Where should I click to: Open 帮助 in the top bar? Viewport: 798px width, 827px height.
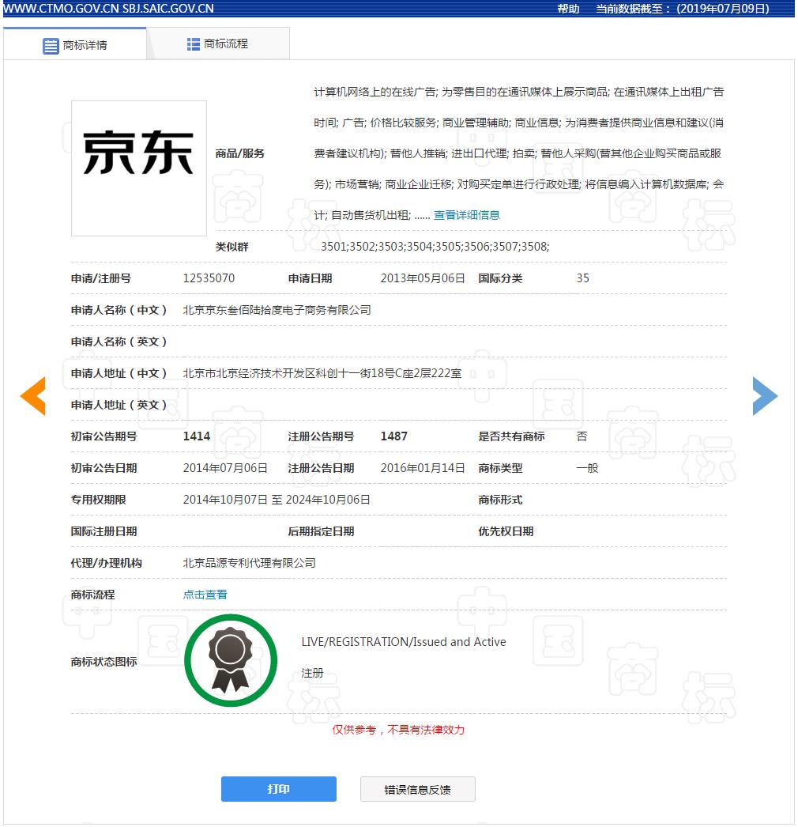click(x=568, y=9)
